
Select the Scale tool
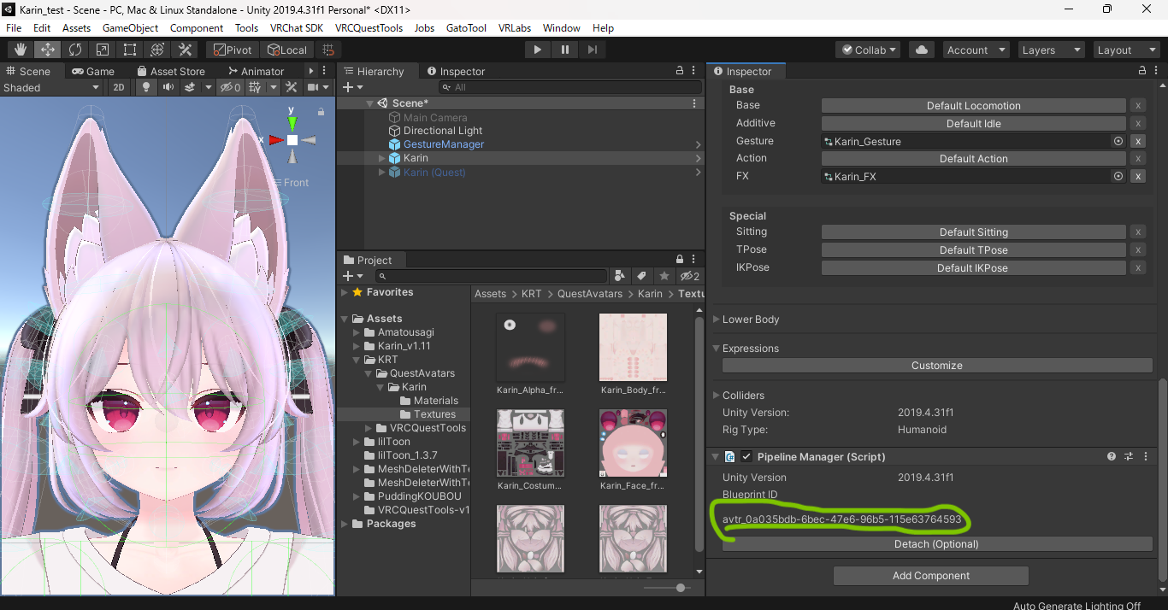(102, 50)
